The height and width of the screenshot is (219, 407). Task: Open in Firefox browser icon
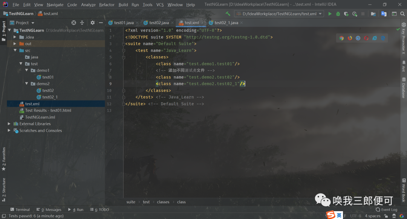coord(350,38)
